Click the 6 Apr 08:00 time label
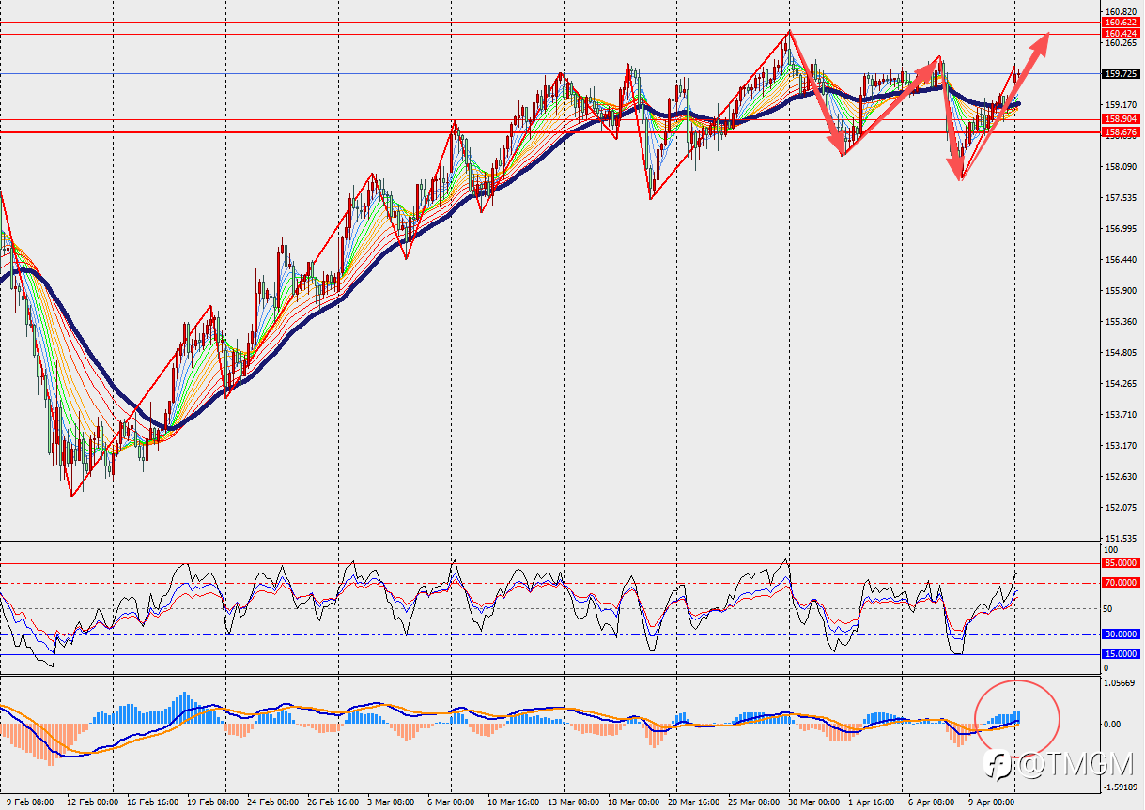 [933, 803]
